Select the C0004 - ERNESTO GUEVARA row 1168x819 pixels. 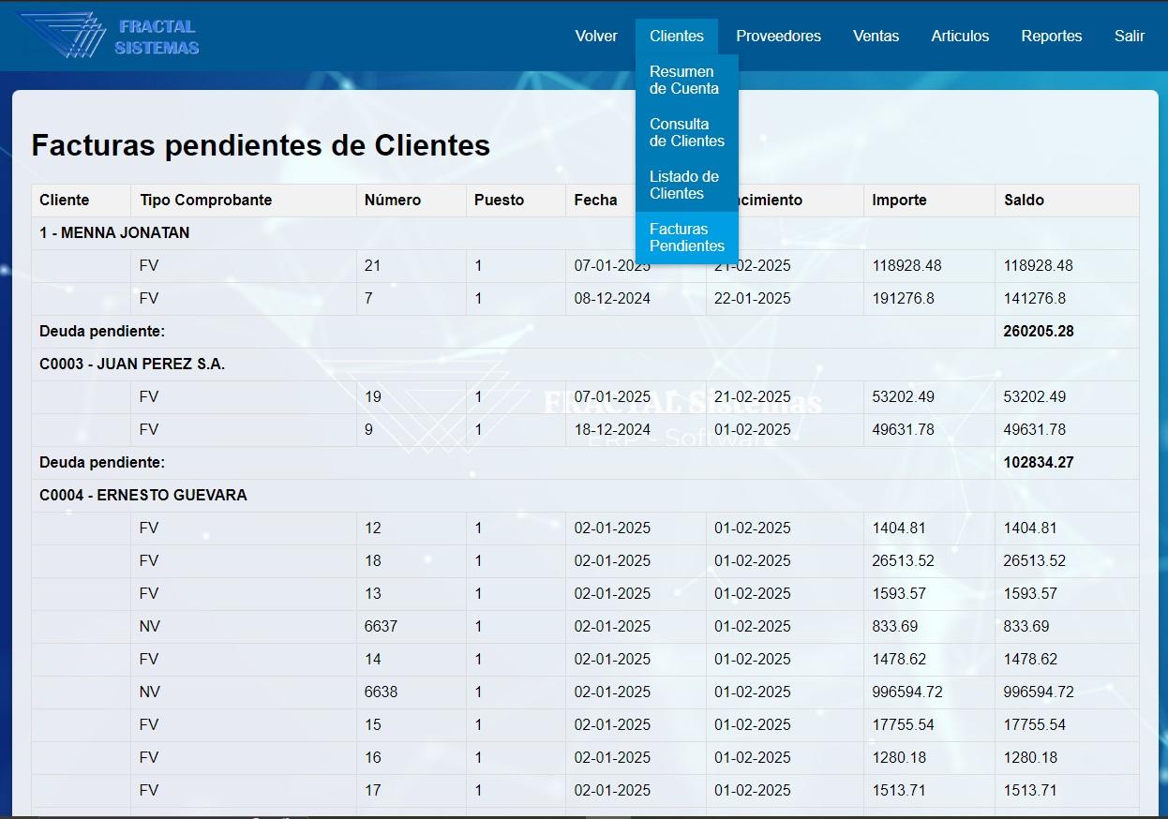tap(585, 496)
